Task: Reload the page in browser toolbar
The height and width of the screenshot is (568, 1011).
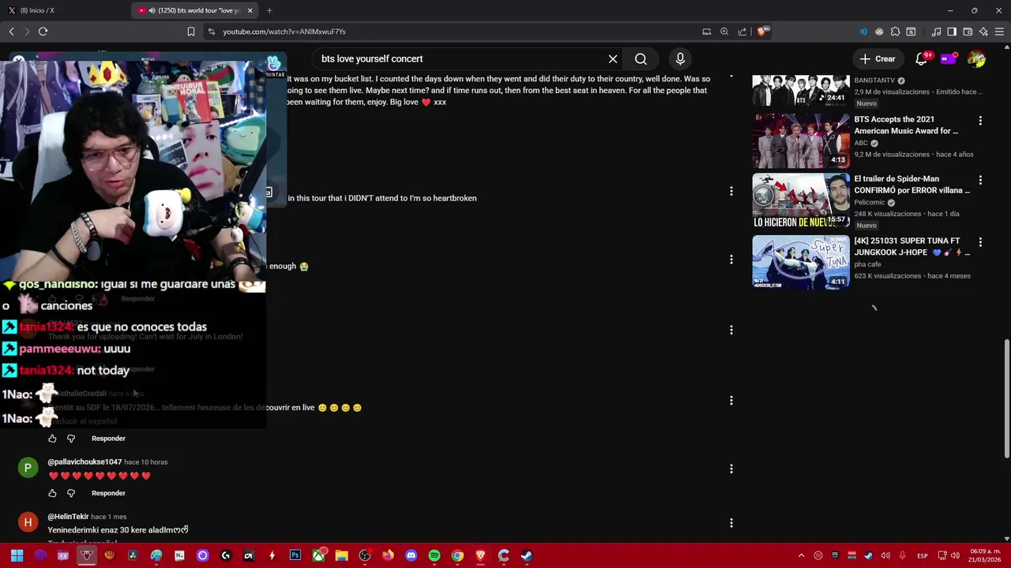Action: tap(43, 32)
